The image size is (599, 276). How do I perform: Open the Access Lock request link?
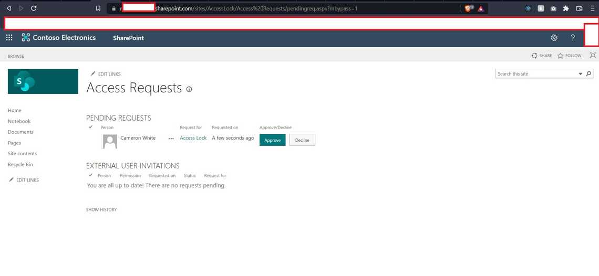pyautogui.click(x=193, y=138)
